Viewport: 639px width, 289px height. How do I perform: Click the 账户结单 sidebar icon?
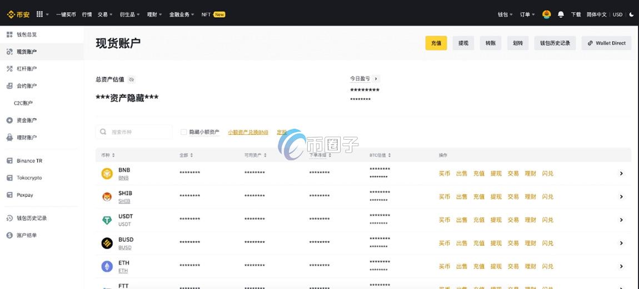[x=9, y=235]
